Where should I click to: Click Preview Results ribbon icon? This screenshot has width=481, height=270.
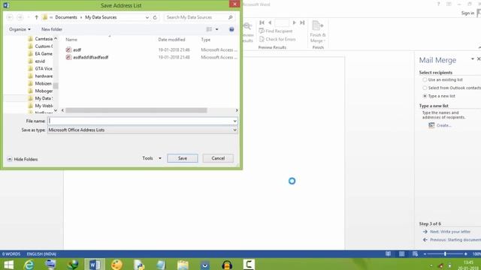[x=247, y=31]
